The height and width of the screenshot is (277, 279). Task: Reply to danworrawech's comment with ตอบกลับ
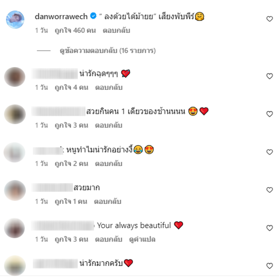tap(116, 31)
